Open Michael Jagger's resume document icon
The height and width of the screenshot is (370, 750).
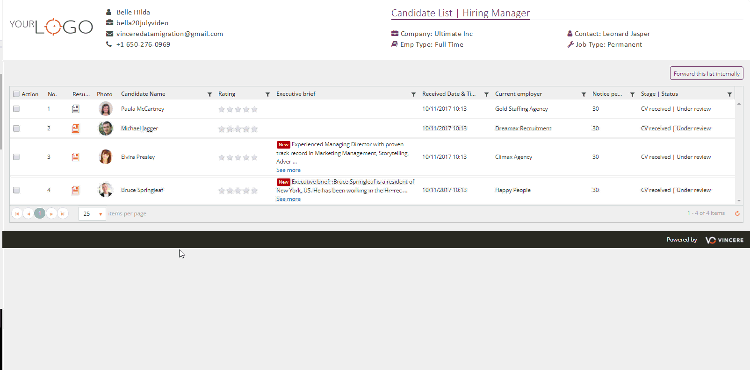75,128
